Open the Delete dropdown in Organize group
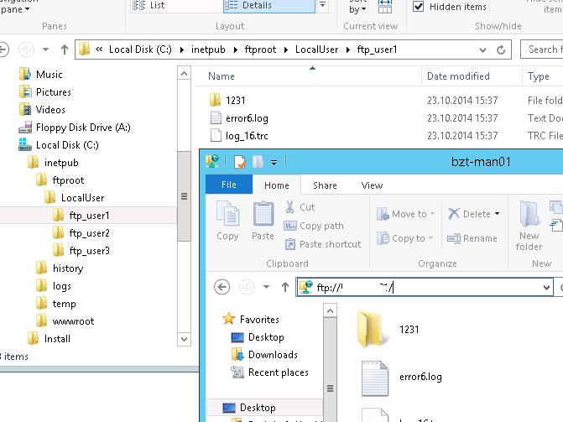 click(497, 214)
